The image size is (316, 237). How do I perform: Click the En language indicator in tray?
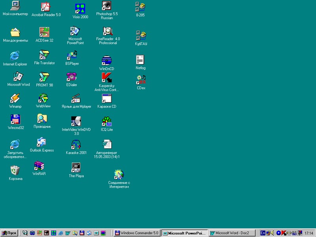point(263,233)
